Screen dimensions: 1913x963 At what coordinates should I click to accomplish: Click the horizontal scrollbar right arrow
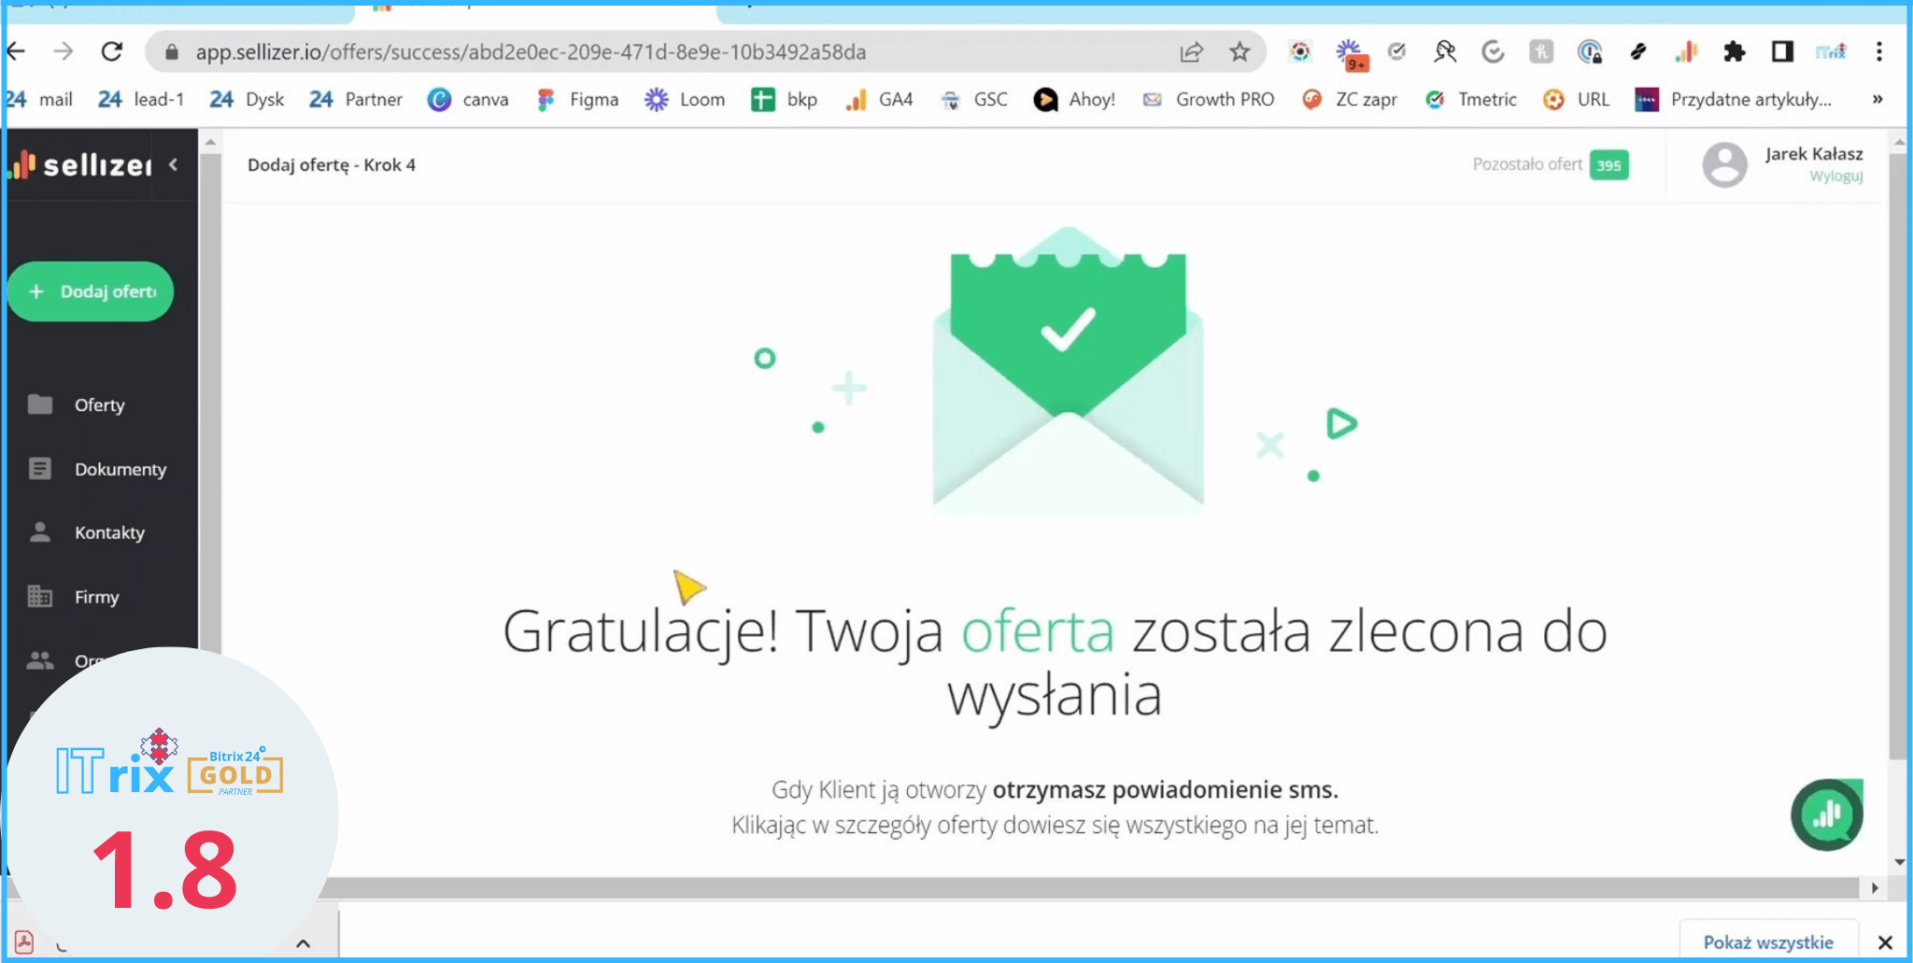(x=1875, y=888)
